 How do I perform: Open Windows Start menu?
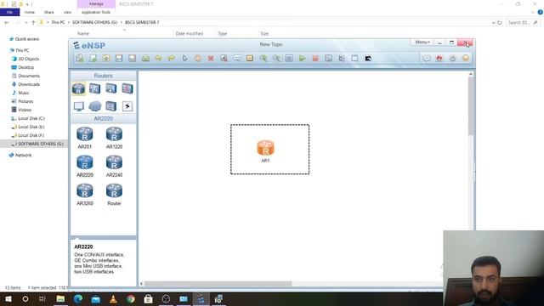pyautogui.click(x=8, y=298)
